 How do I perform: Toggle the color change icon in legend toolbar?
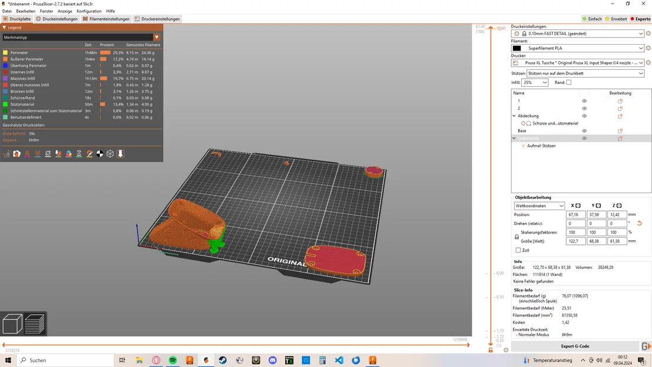coord(69,154)
